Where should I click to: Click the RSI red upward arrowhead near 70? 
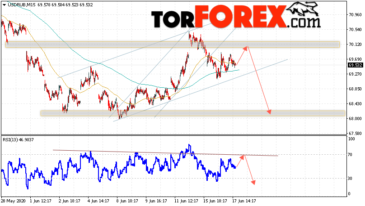[x=241, y=157]
